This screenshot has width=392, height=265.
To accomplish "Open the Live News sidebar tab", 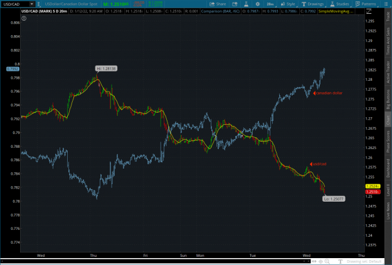I will tap(388, 210).
